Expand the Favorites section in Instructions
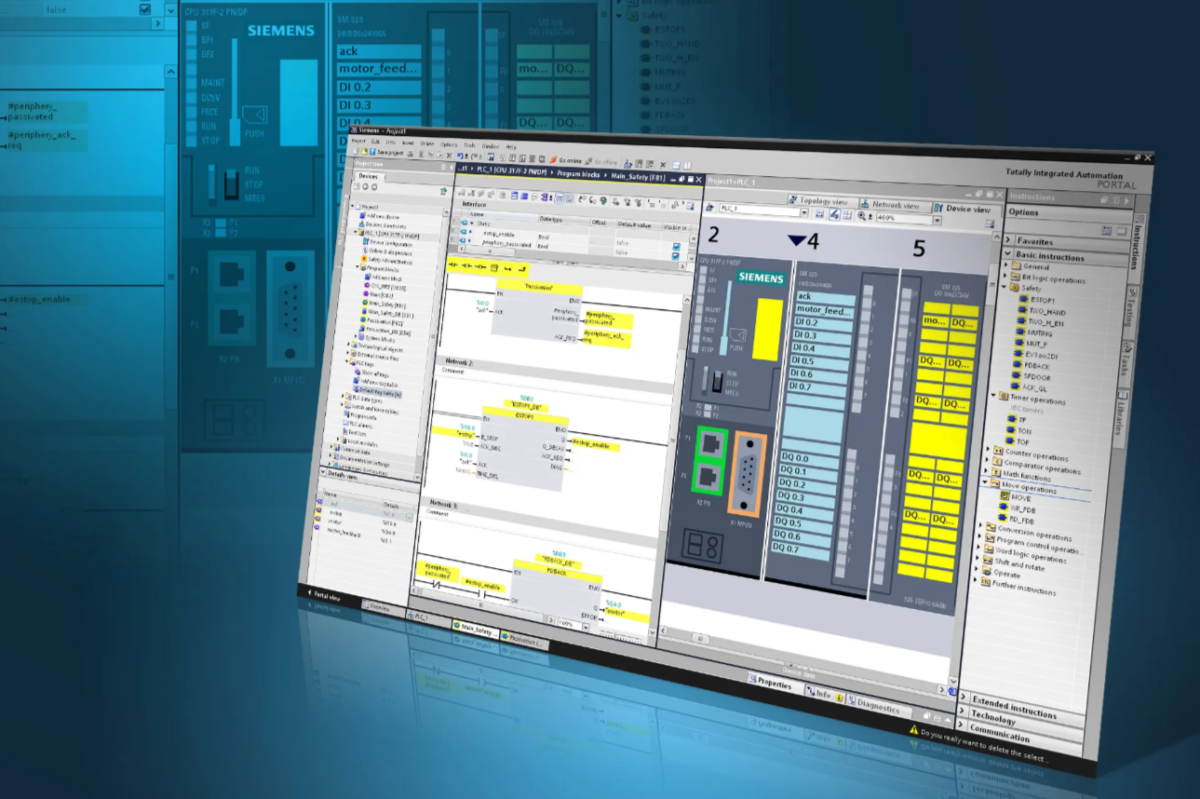 1008,239
